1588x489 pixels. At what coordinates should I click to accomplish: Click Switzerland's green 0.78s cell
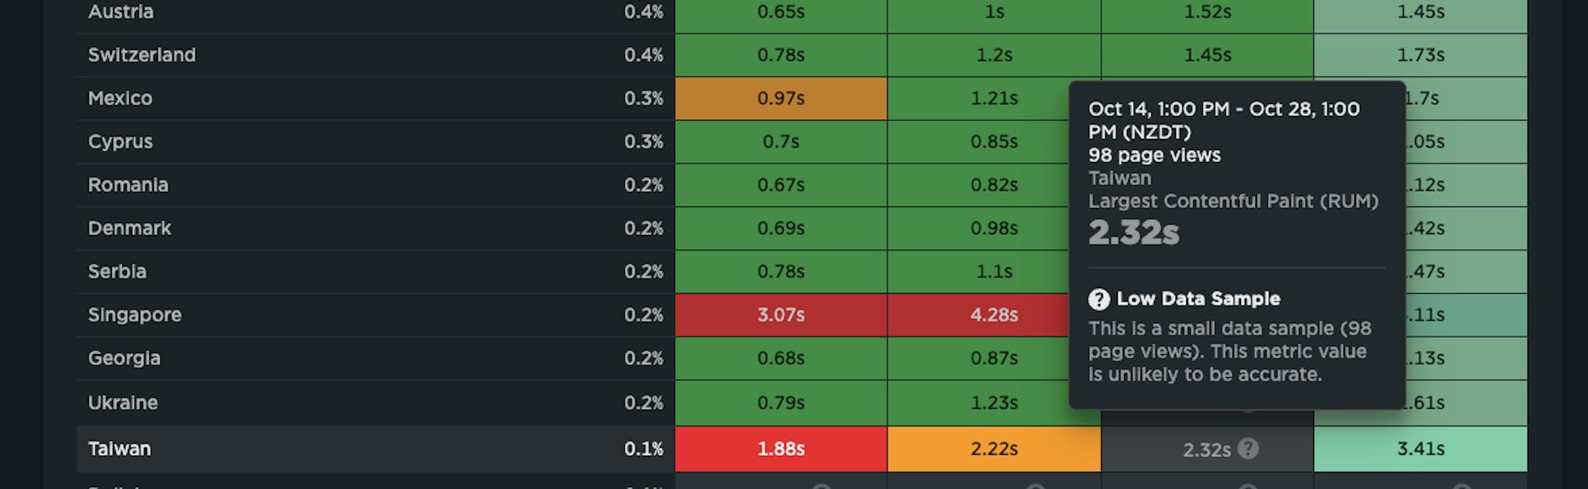[781, 56]
